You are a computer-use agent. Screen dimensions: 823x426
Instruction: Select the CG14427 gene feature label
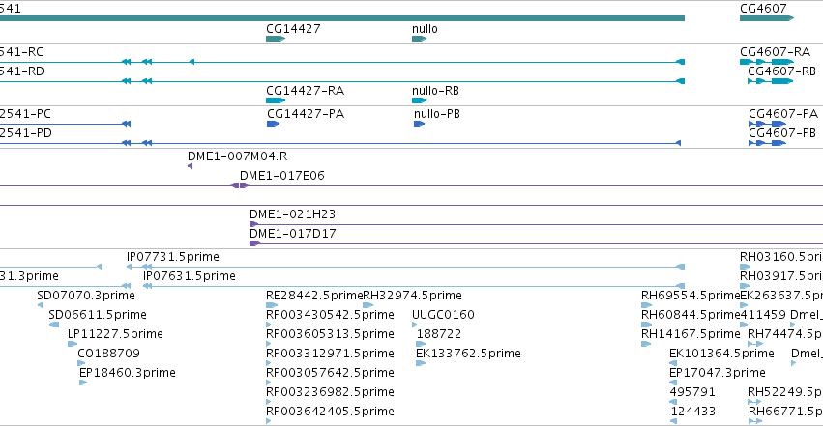pyautogui.click(x=293, y=29)
